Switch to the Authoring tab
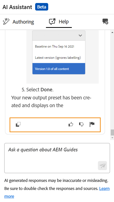Screen dimensions: 114x202 coord(18,22)
